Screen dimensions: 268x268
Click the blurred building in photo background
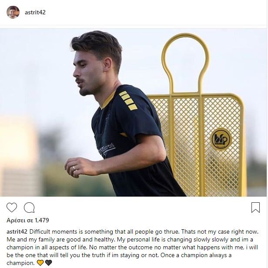(19, 155)
